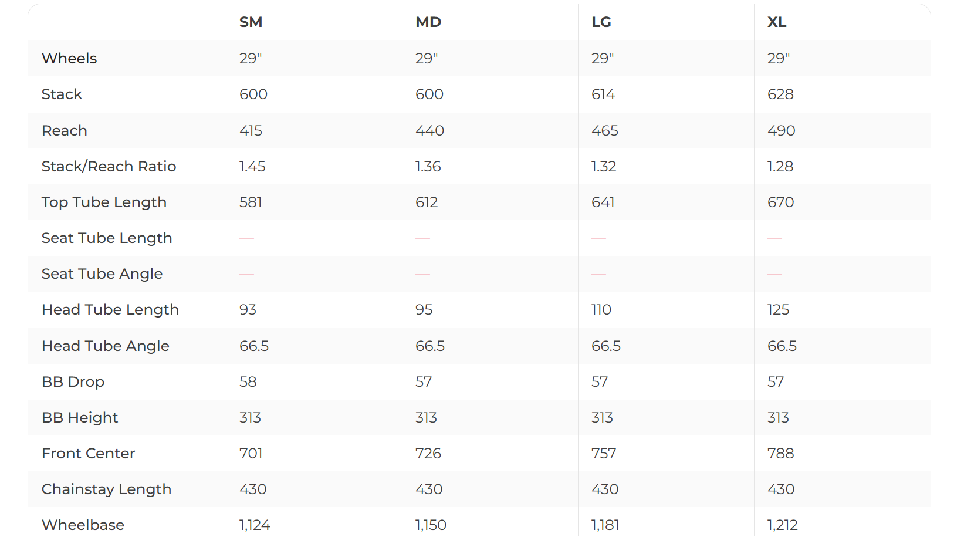Click the SM Reach value 415

(x=251, y=131)
